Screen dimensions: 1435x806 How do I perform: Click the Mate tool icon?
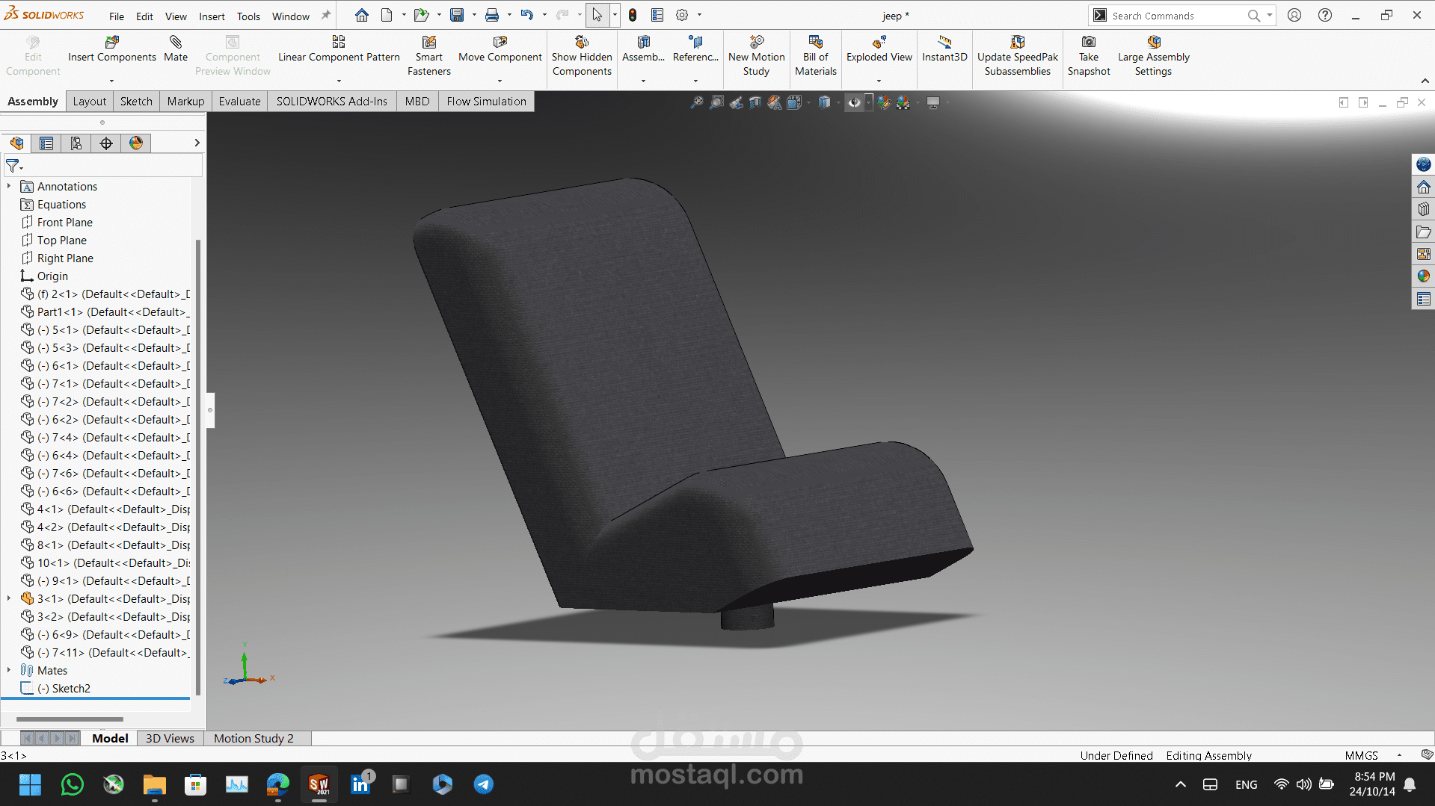tap(176, 42)
